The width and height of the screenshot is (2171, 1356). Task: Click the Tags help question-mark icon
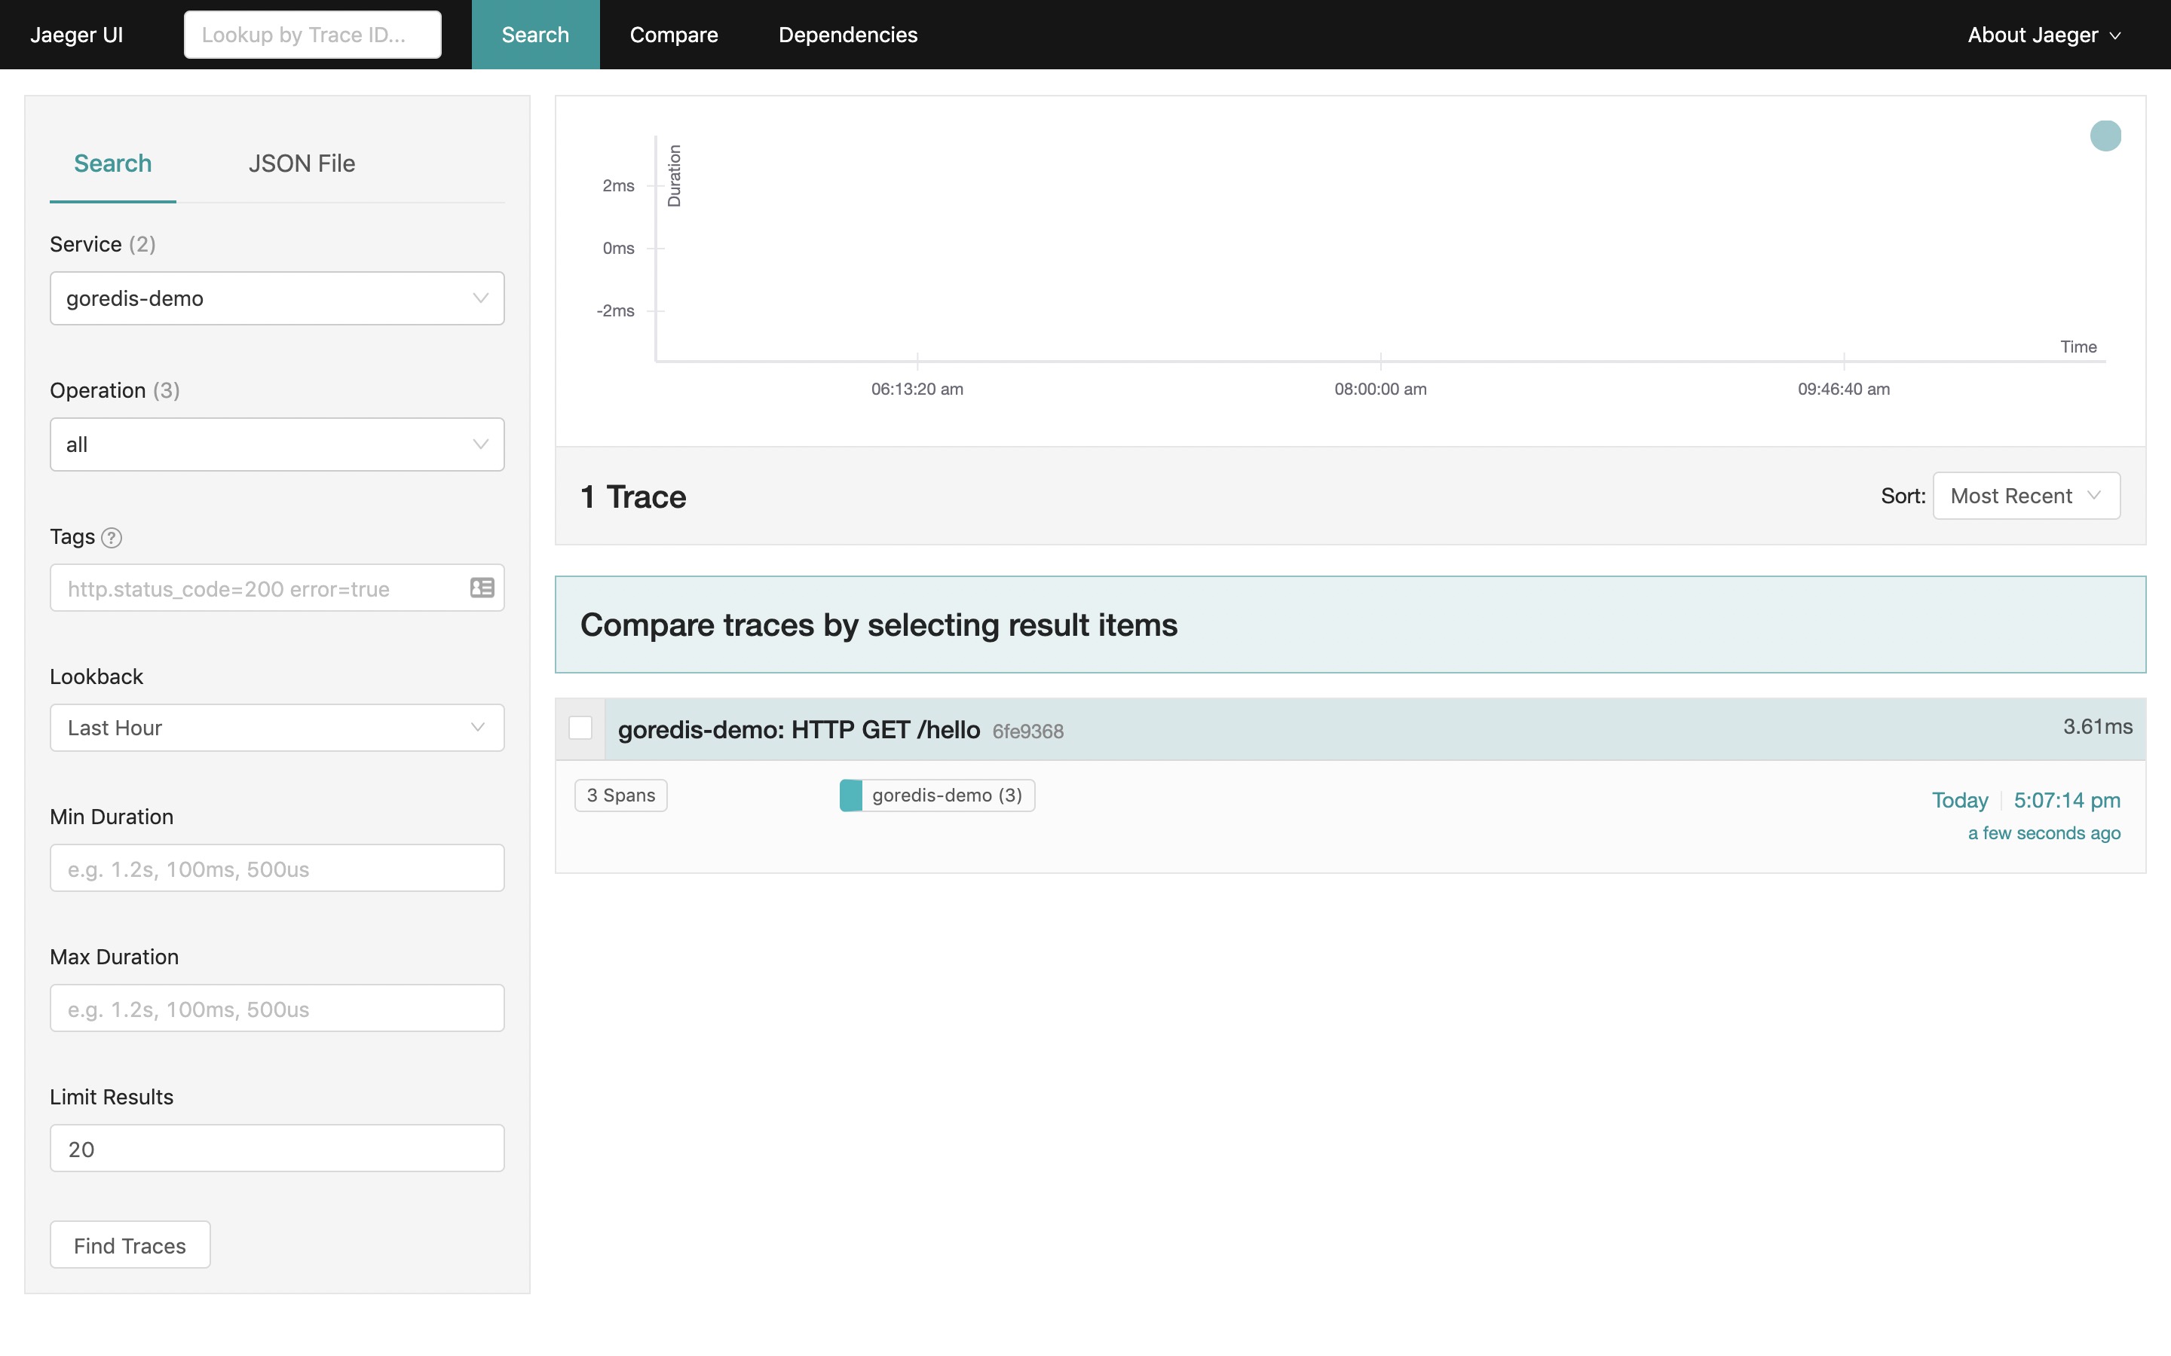pyautogui.click(x=112, y=538)
